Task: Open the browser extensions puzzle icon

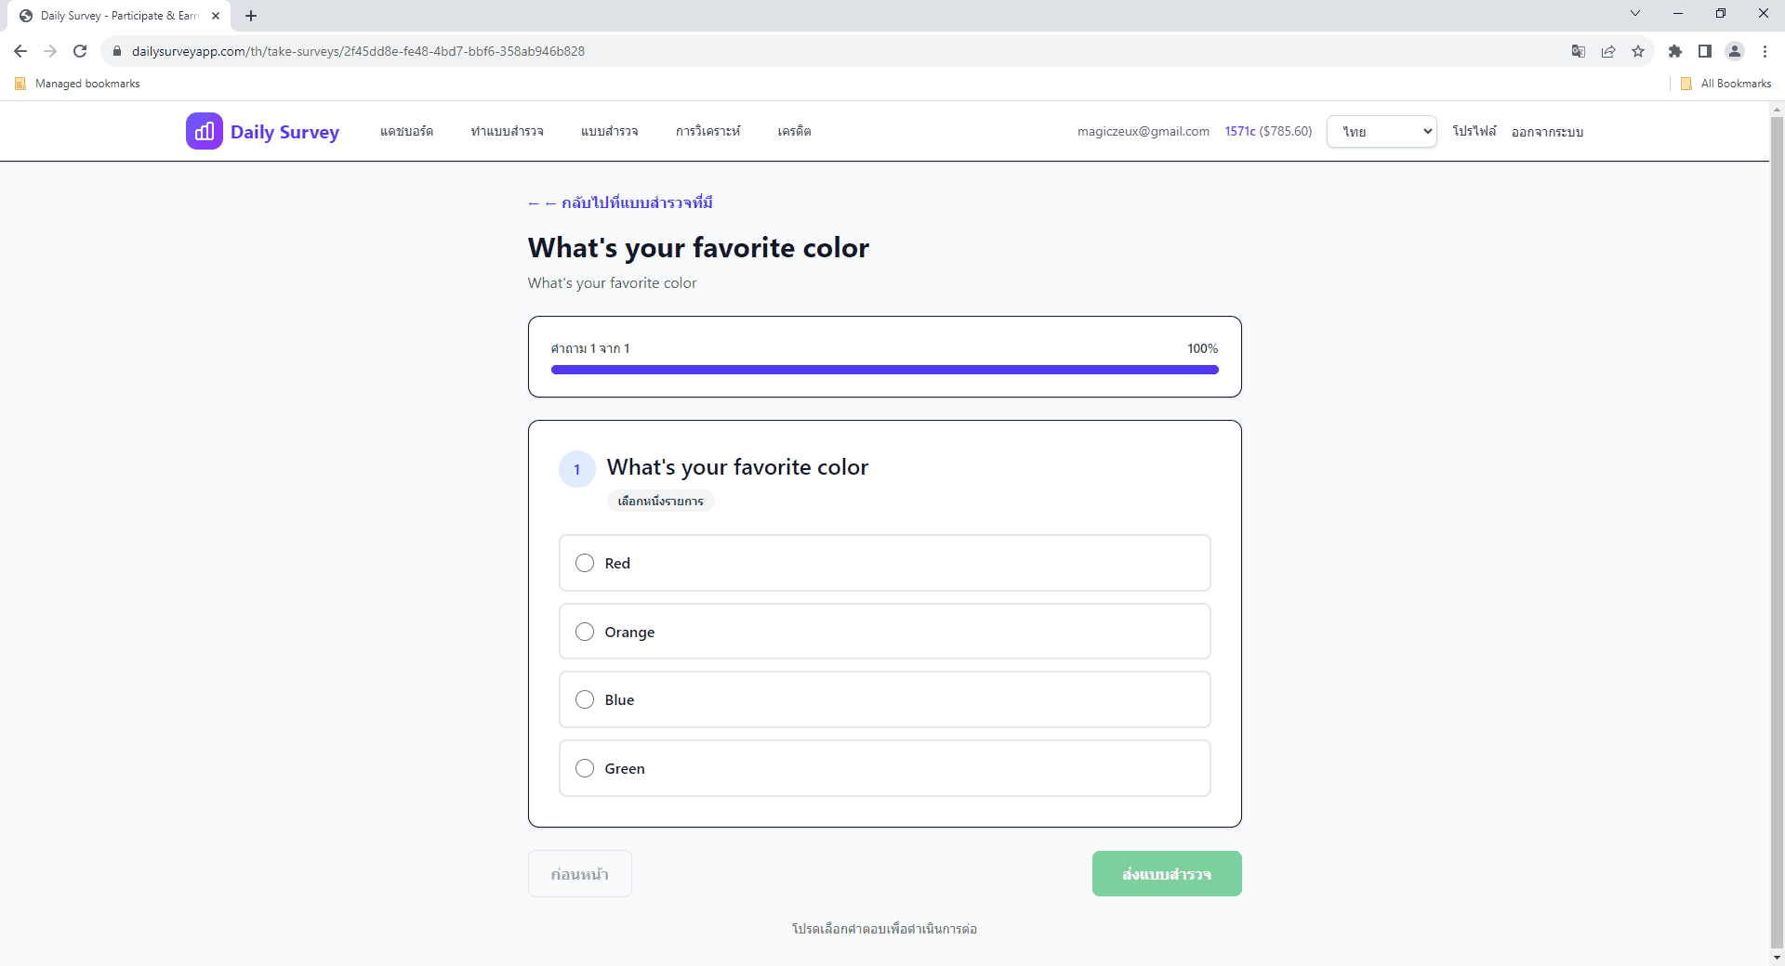Action: click(x=1674, y=51)
